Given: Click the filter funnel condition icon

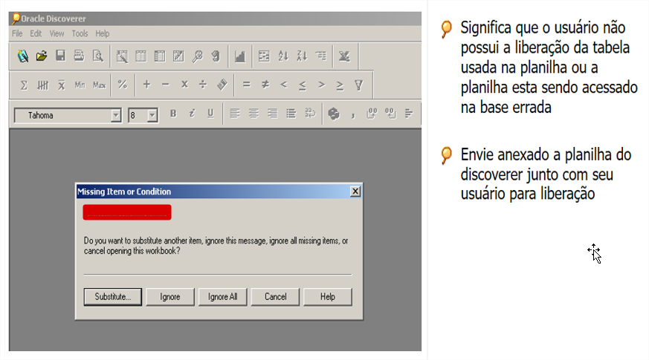Looking at the screenshot, I should (359, 85).
